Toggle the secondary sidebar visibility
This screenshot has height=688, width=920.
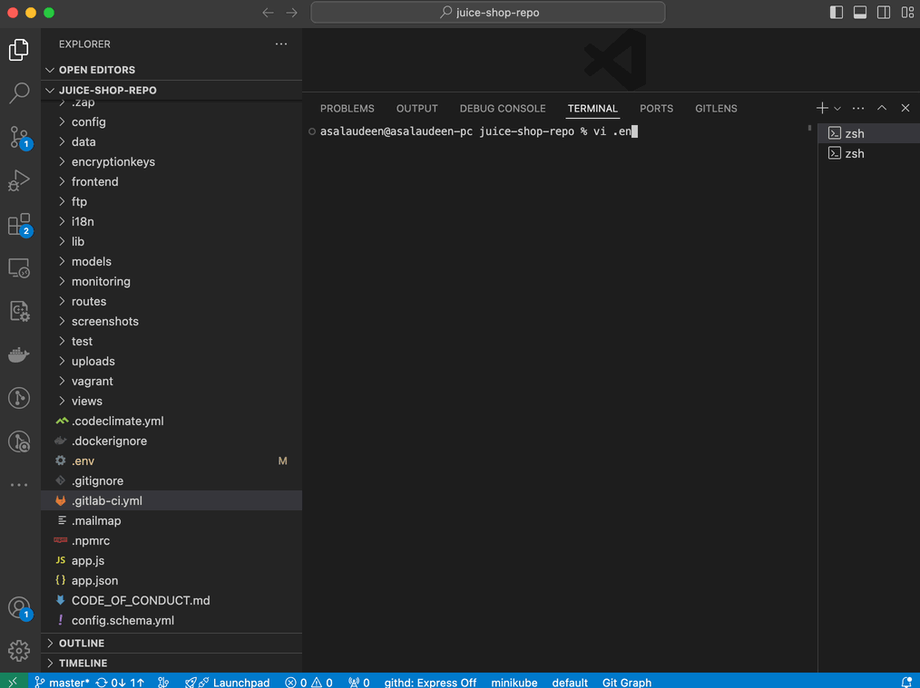coord(882,12)
